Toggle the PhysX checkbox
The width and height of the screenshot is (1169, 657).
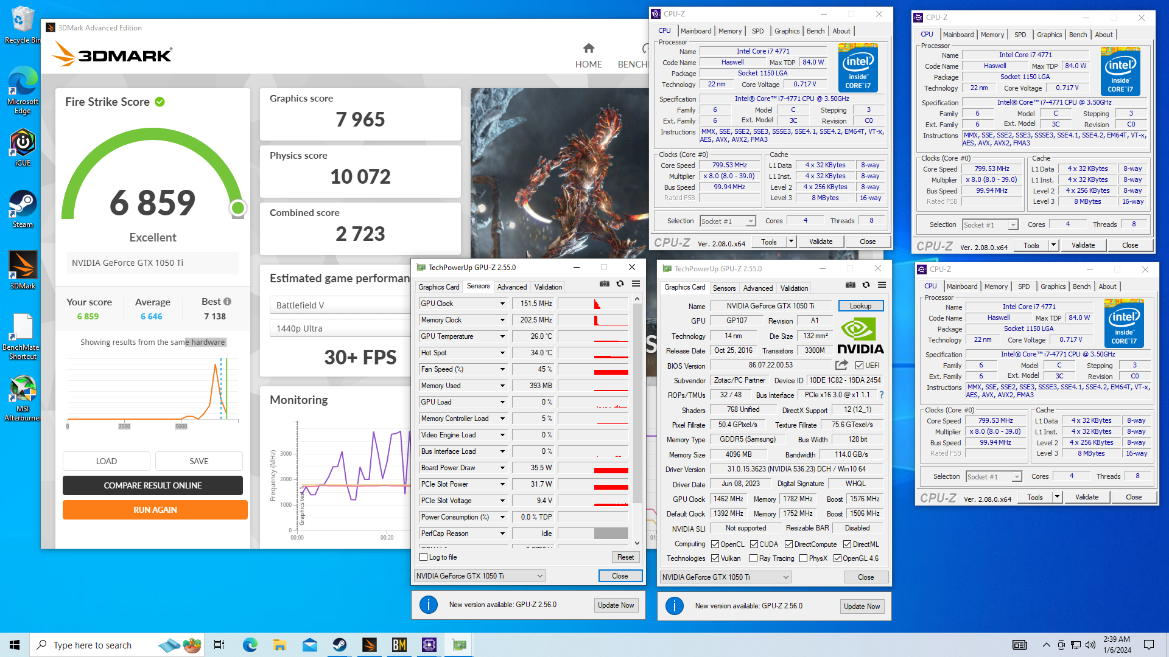click(x=803, y=558)
